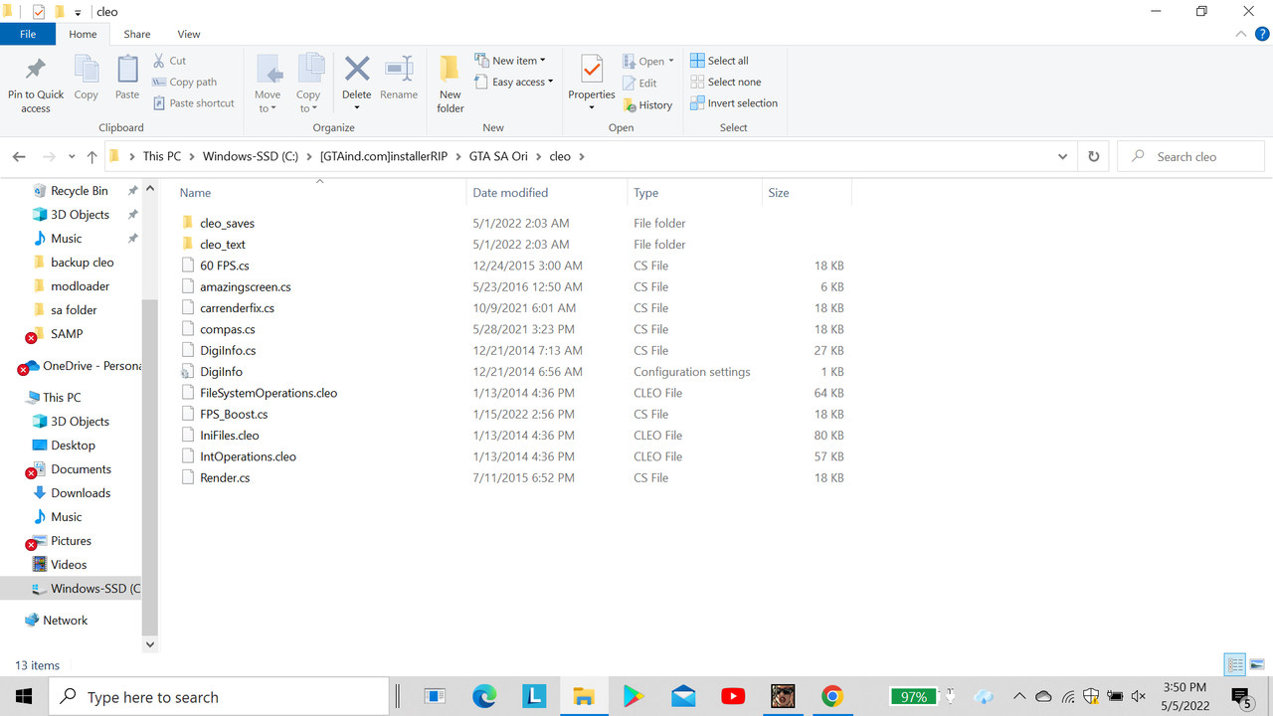1273x716 pixels.
Task: Click Paste shortcut command
Action: pos(194,103)
